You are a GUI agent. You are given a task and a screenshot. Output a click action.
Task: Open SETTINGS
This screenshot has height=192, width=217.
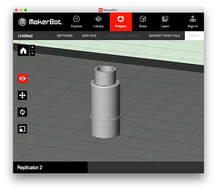pyautogui.click(x=65, y=36)
